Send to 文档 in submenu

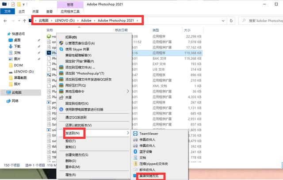coord(160,157)
